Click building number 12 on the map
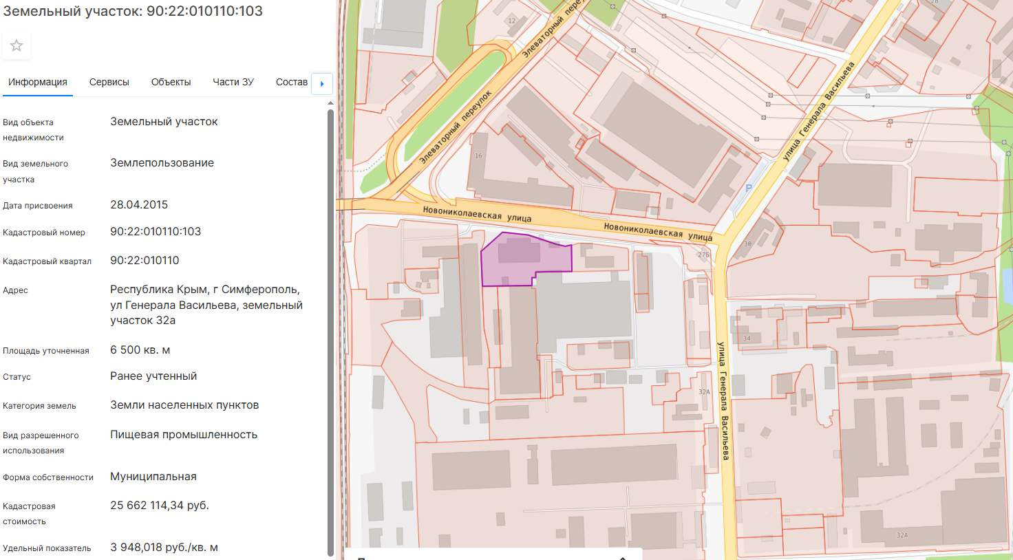1013x560 pixels. [x=511, y=21]
